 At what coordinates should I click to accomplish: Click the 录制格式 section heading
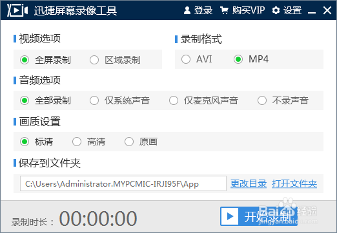click(201, 39)
